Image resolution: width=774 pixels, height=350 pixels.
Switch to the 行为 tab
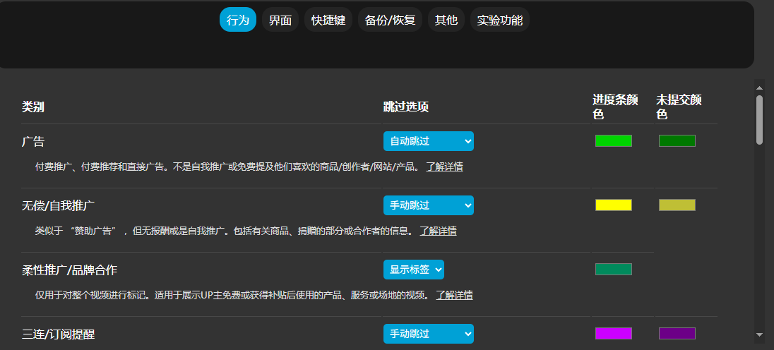(238, 20)
